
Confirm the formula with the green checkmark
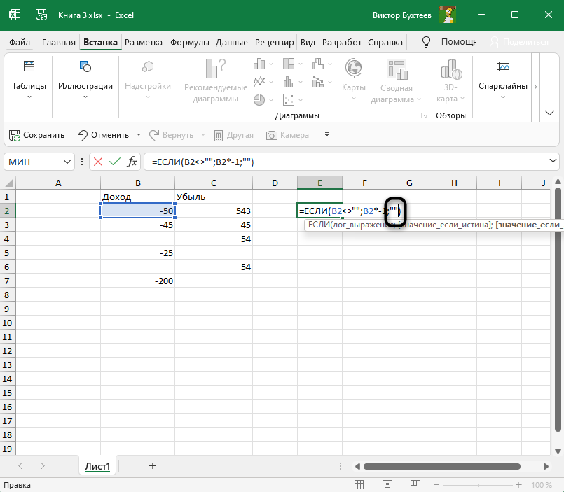click(x=115, y=162)
